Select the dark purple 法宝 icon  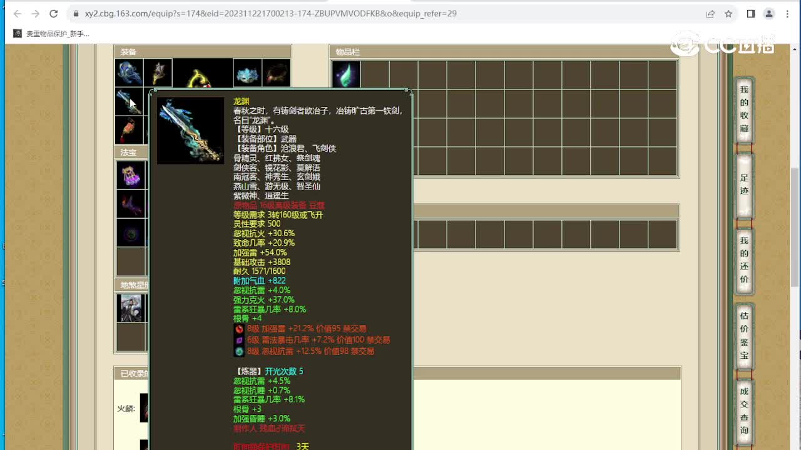[131, 204]
